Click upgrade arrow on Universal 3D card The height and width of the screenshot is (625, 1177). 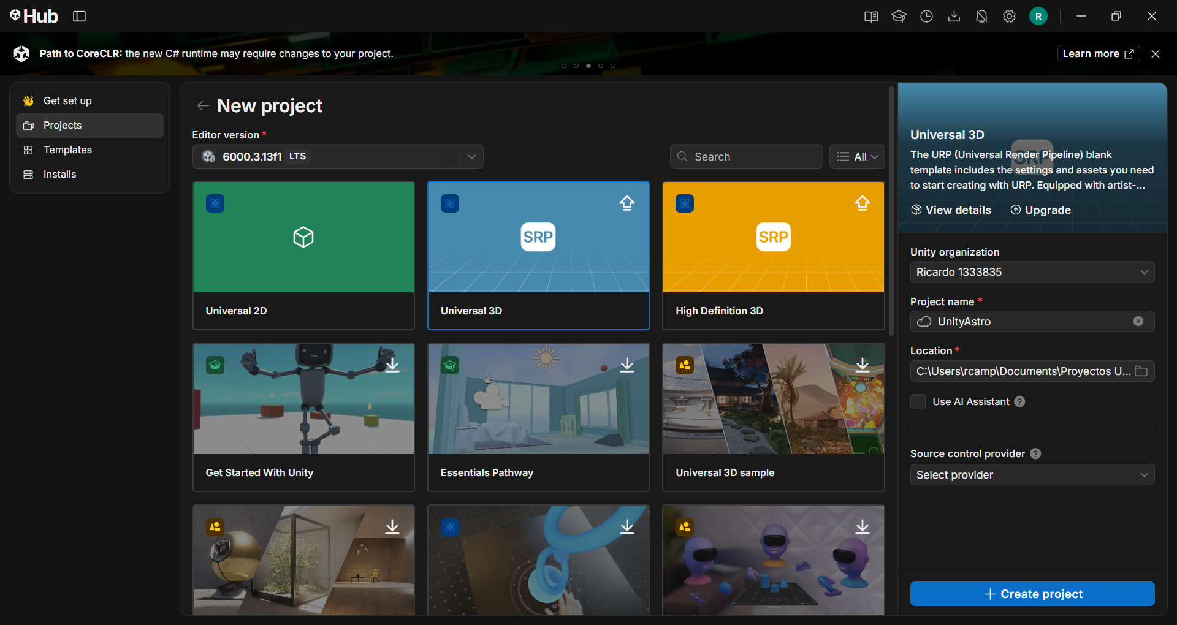(627, 203)
